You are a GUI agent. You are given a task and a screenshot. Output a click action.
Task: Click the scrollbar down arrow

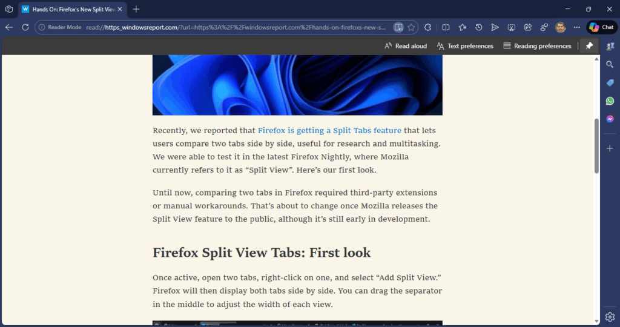[596, 321]
